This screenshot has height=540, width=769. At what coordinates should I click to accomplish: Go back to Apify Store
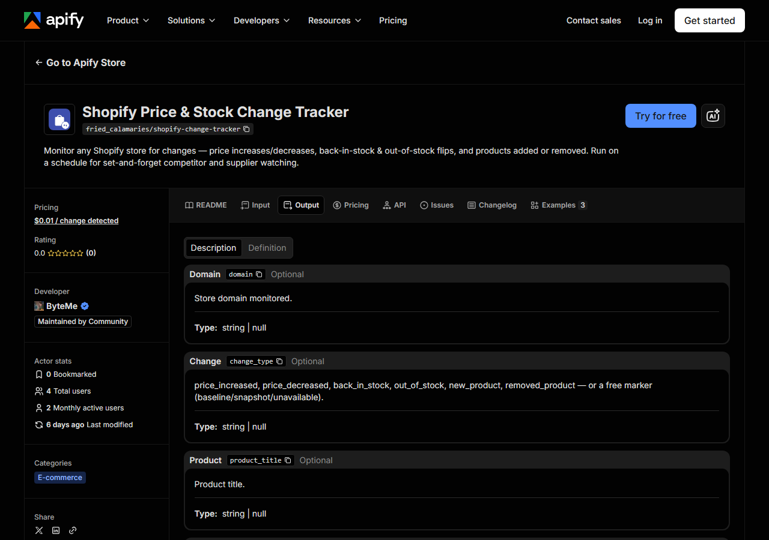point(81,62)
